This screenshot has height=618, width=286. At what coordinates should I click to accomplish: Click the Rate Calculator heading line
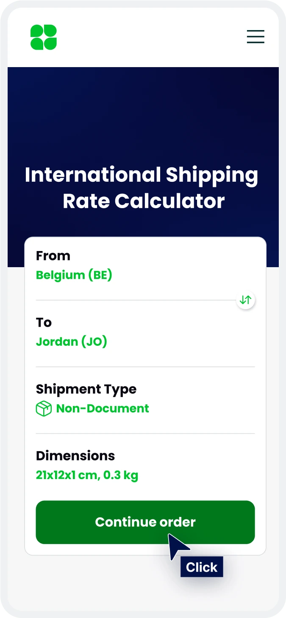(x=143, y=201)
